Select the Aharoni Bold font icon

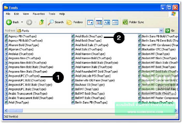[6, 45]
